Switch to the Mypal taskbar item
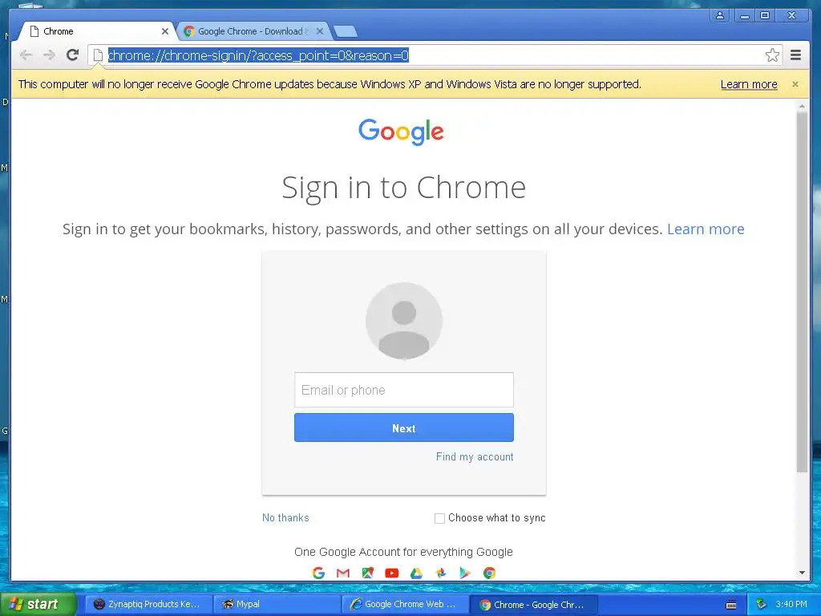The width and height of the screenshot is (821, 616). pos(277,605)
